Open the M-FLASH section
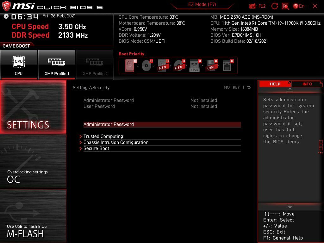The width and height of the screenshot is (324, 243). (x=33, y=216)
